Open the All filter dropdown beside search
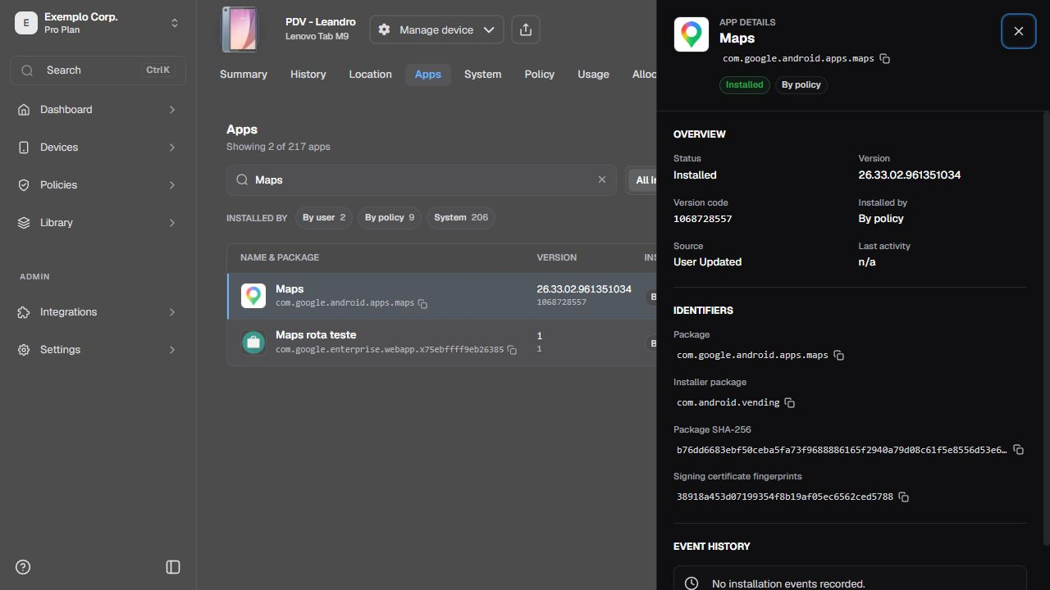The image size is (1050, 590). pos(641,180)
